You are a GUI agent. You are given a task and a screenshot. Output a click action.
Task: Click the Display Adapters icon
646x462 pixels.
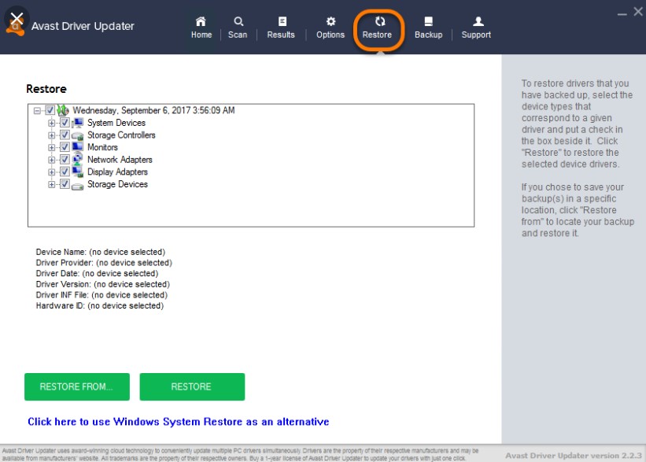(x=77, y=172)
